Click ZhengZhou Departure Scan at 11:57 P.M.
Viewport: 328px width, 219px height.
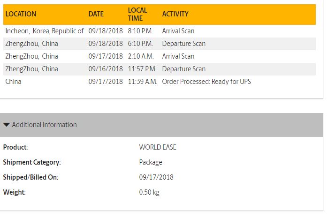pyautogui.click(x=160, y=69)
